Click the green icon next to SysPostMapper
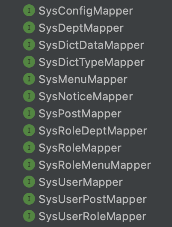 [x=29, y=113]
